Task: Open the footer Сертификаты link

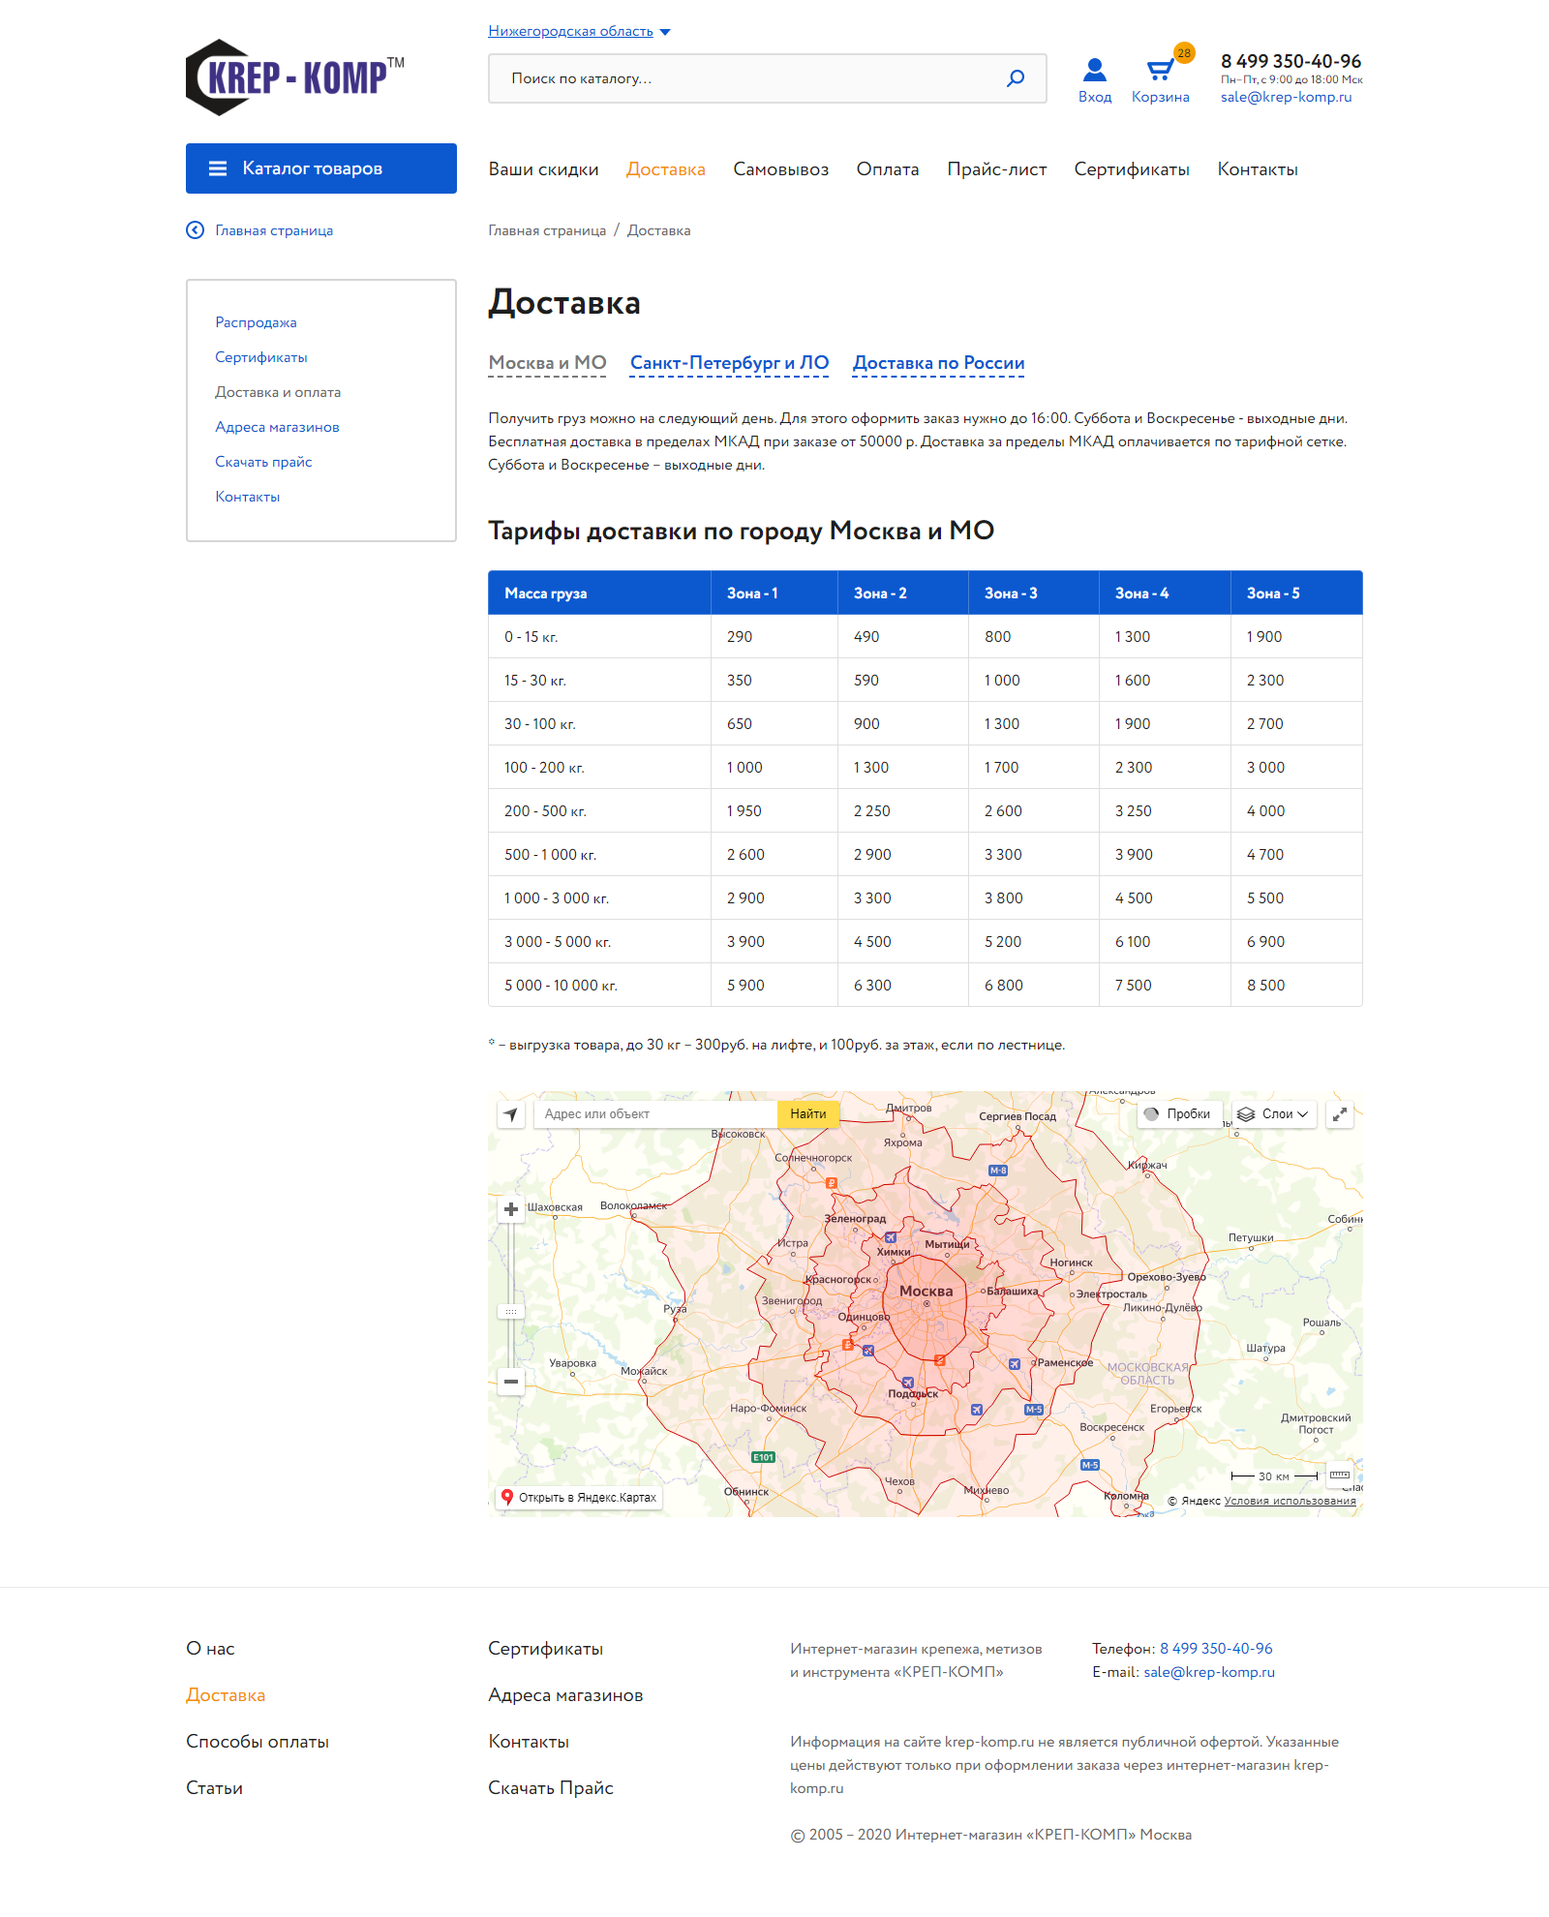Action: pyautogui.click(x=545, y=1649)
